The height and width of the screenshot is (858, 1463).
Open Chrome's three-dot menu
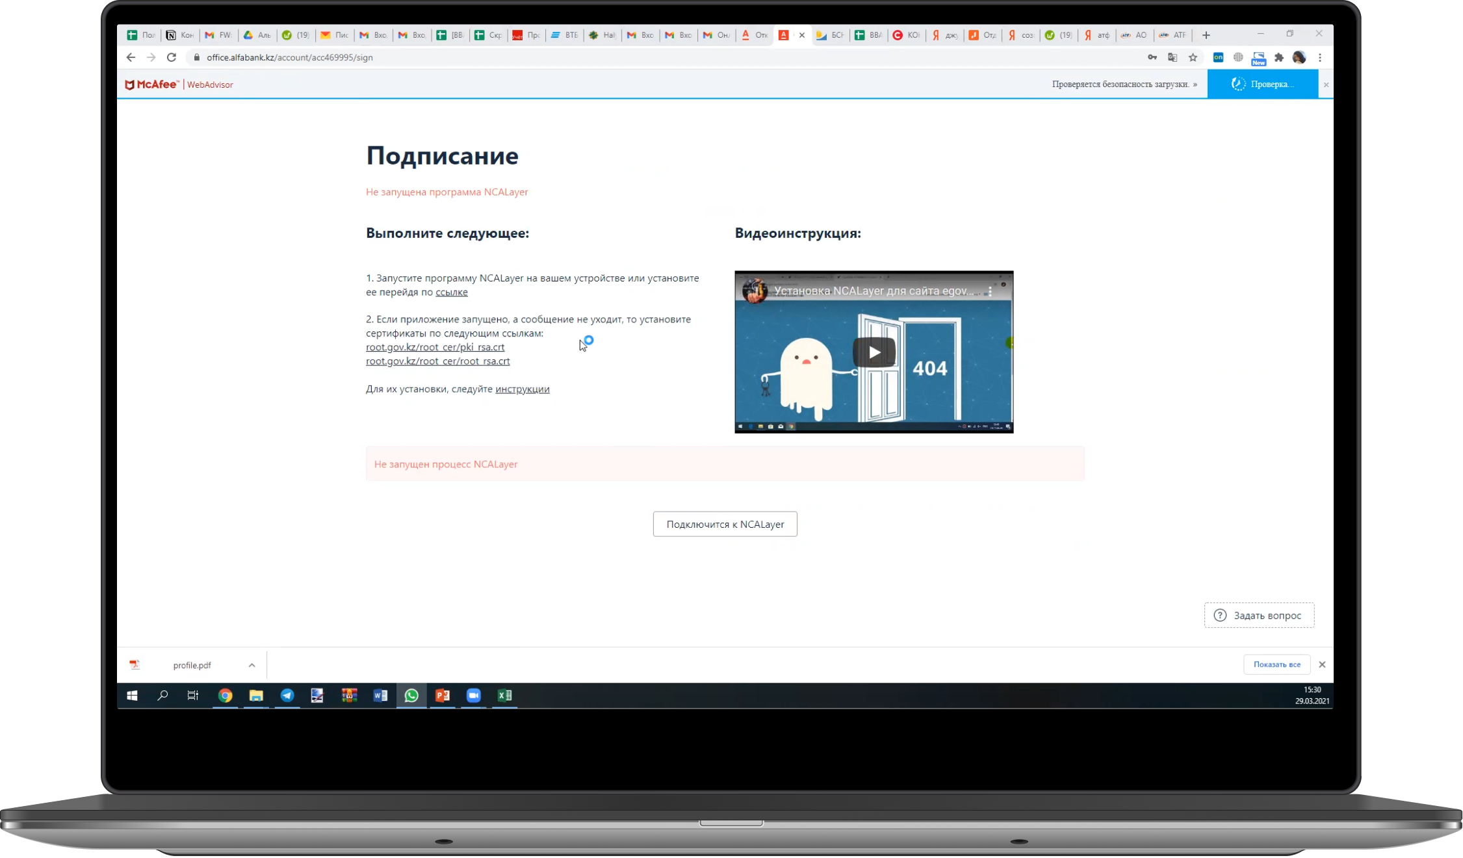tap(1320, 57)
